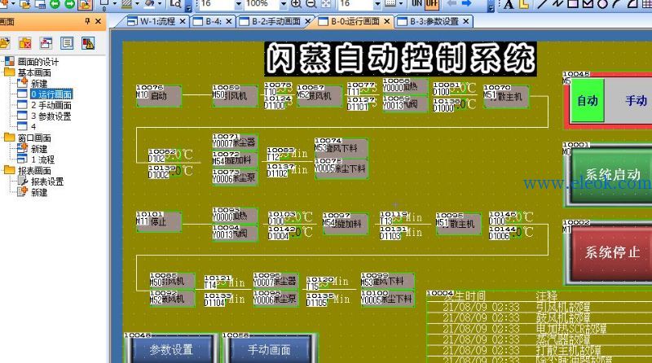Go to previous screen with left green arrow
The width and height of the screenshot is (652, 363).
pyautogui.click(x=55, y=4)
